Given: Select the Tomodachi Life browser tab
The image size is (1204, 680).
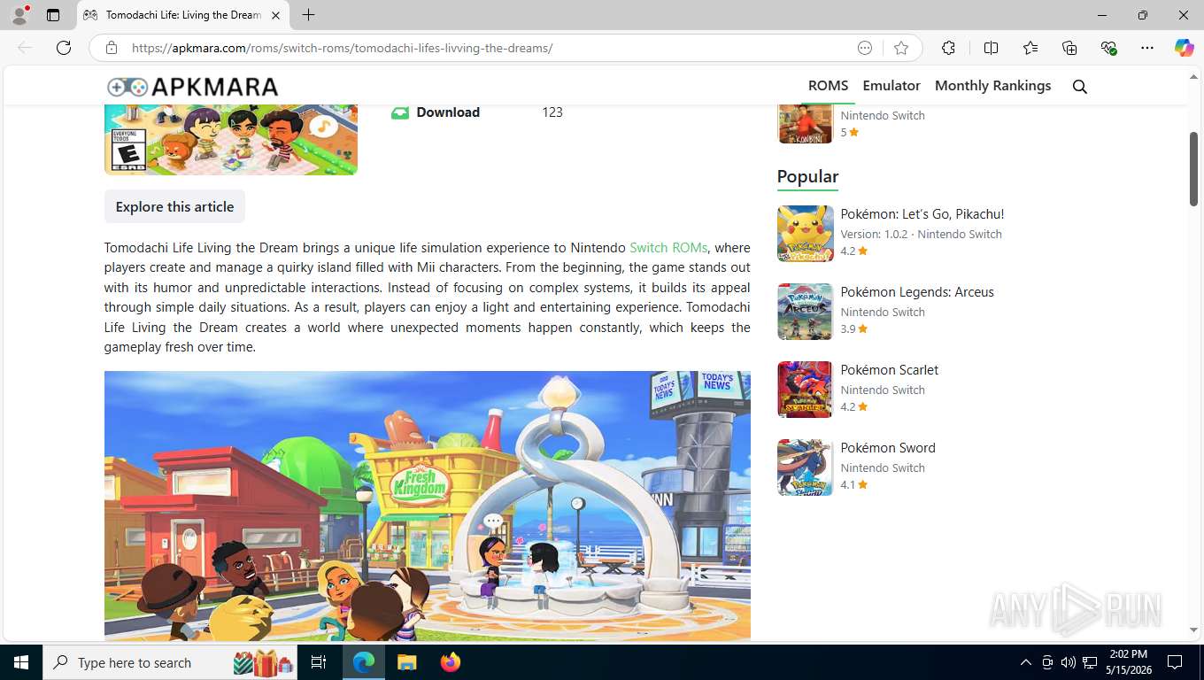Looking at the screenshot, I should tap(183, 15).
